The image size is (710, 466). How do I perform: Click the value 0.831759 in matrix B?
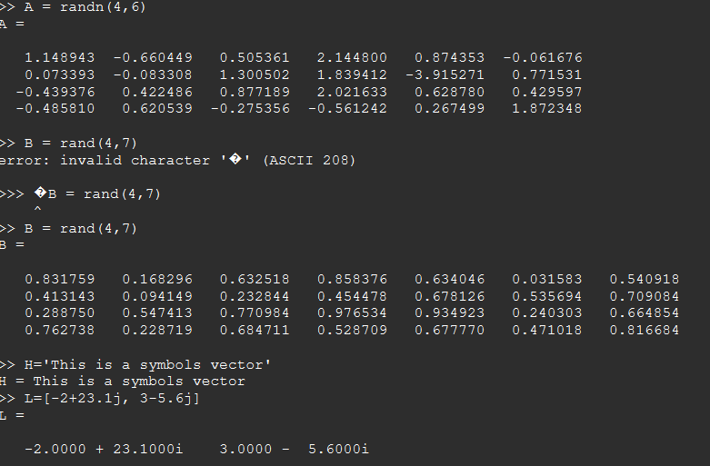pos(59,279)
